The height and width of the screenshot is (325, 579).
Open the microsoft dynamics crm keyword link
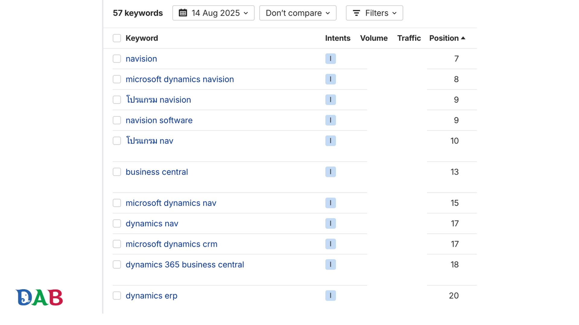coord(172,244)
